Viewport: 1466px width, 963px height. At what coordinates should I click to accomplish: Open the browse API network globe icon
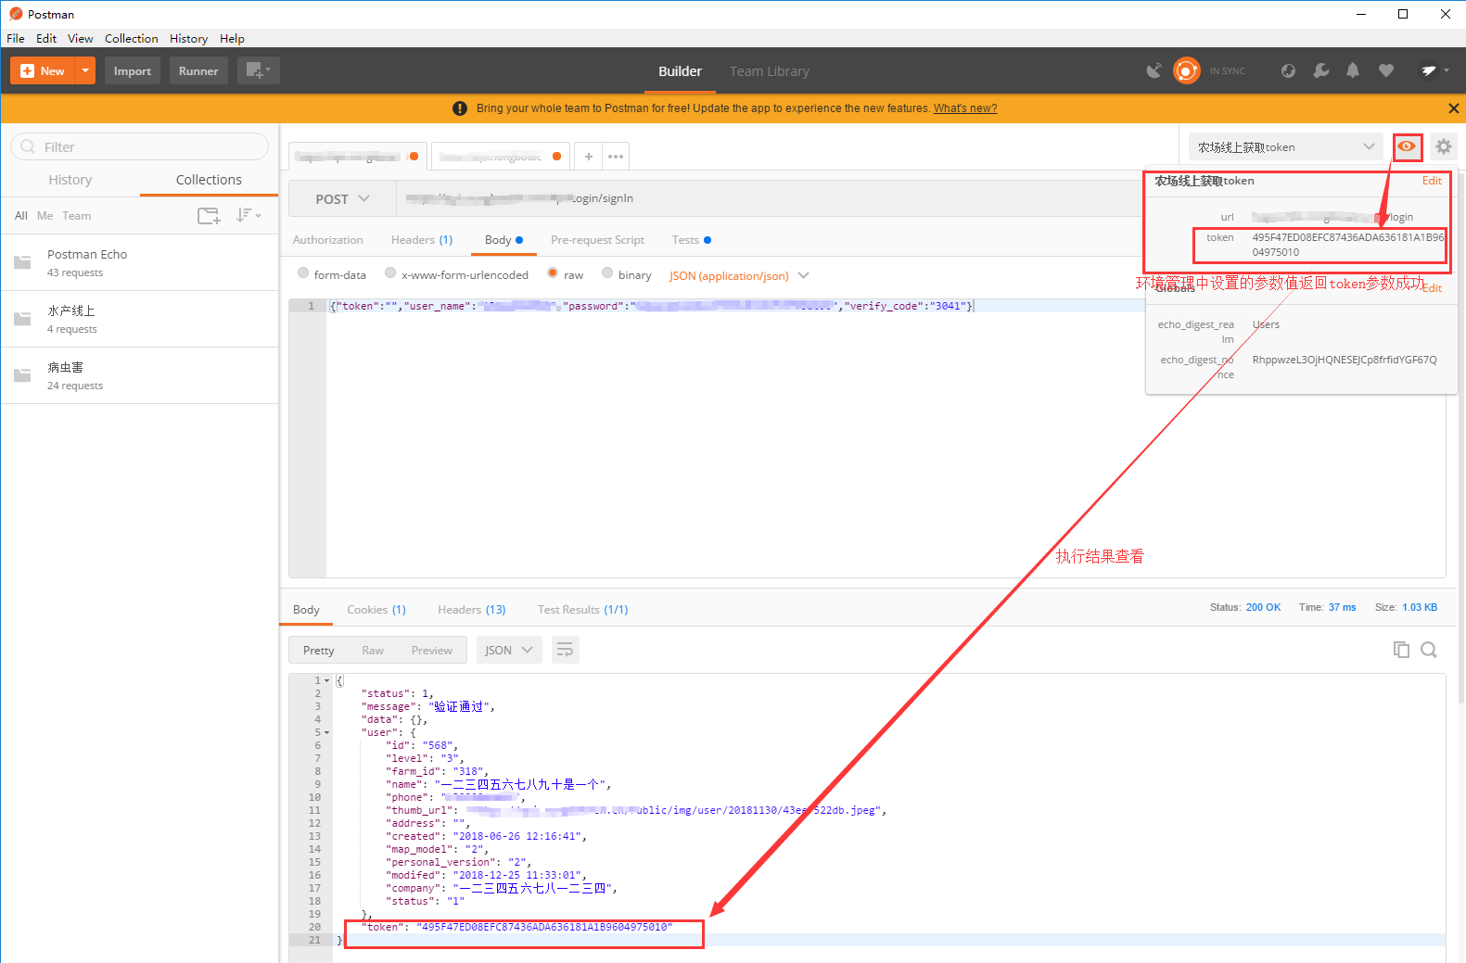1288,70
